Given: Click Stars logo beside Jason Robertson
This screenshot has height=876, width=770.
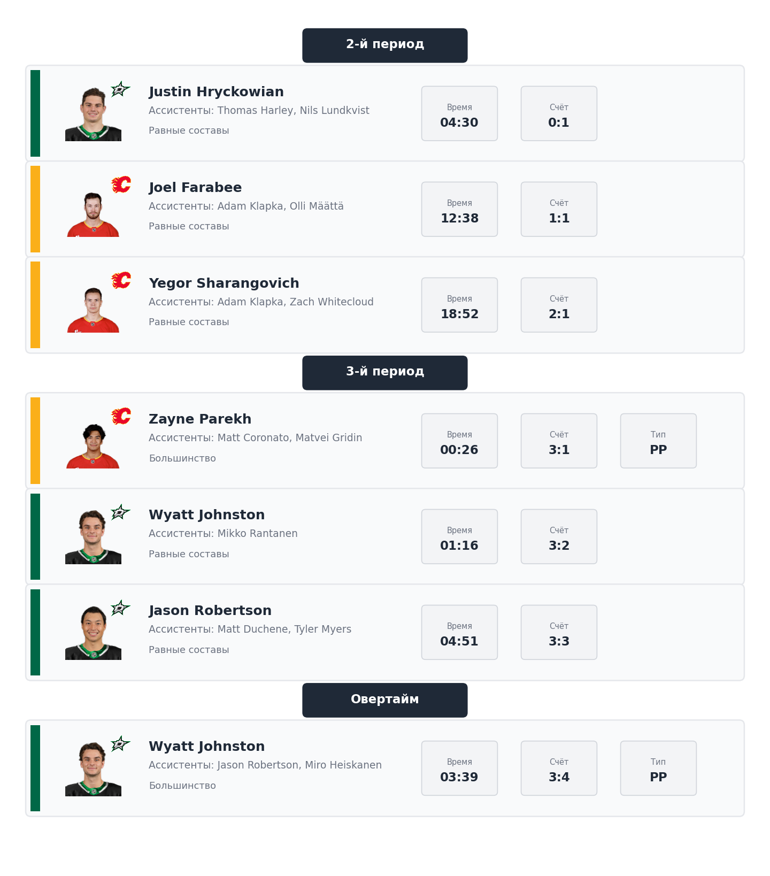Looking at the screenshot, I should pyautogui.click(x=120, y=608).
